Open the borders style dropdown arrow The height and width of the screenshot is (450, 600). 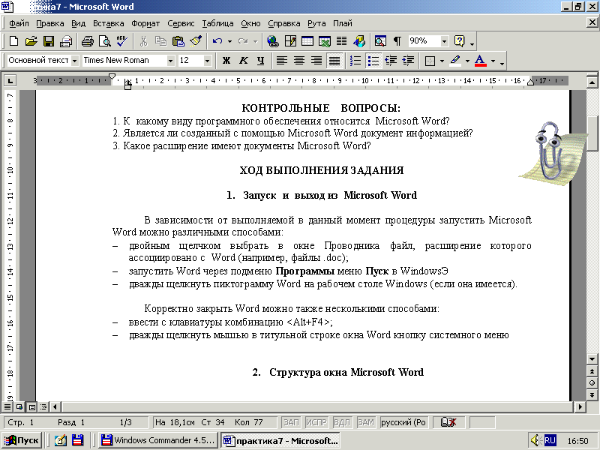click(x=442, y=61)
